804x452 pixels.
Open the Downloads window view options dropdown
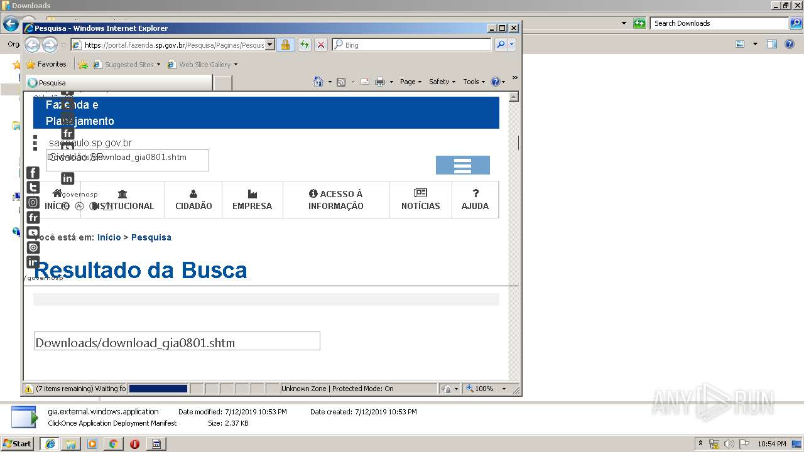(x=755, y=44)
